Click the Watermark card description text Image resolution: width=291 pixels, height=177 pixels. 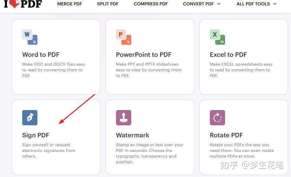[x=149, y=153]
